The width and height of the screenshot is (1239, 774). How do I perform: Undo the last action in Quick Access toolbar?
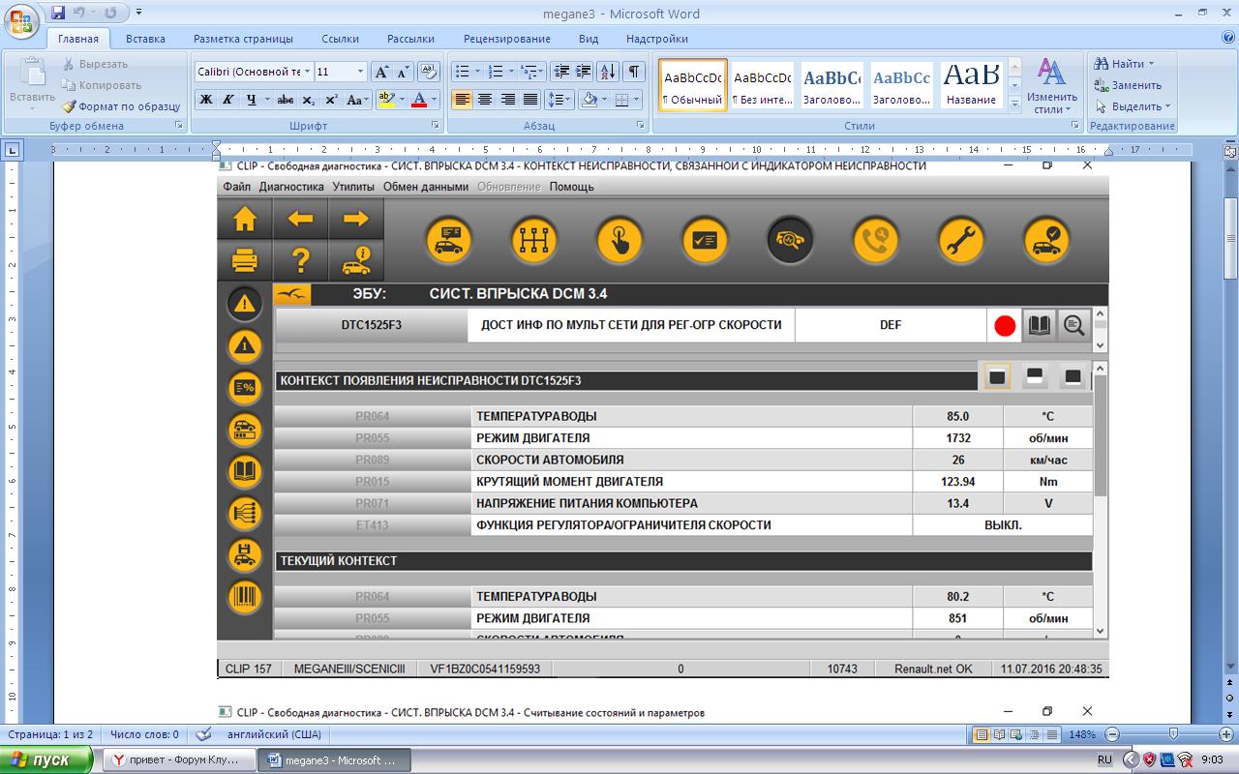tap(79, 13)
